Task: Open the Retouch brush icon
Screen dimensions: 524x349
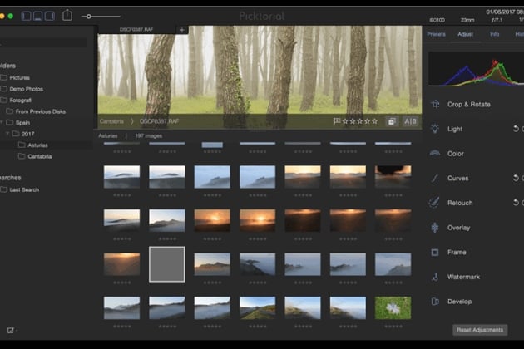Action: coord(434,203)
